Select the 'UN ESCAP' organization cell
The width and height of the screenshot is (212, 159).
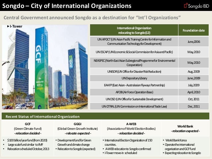coord(134,52)
